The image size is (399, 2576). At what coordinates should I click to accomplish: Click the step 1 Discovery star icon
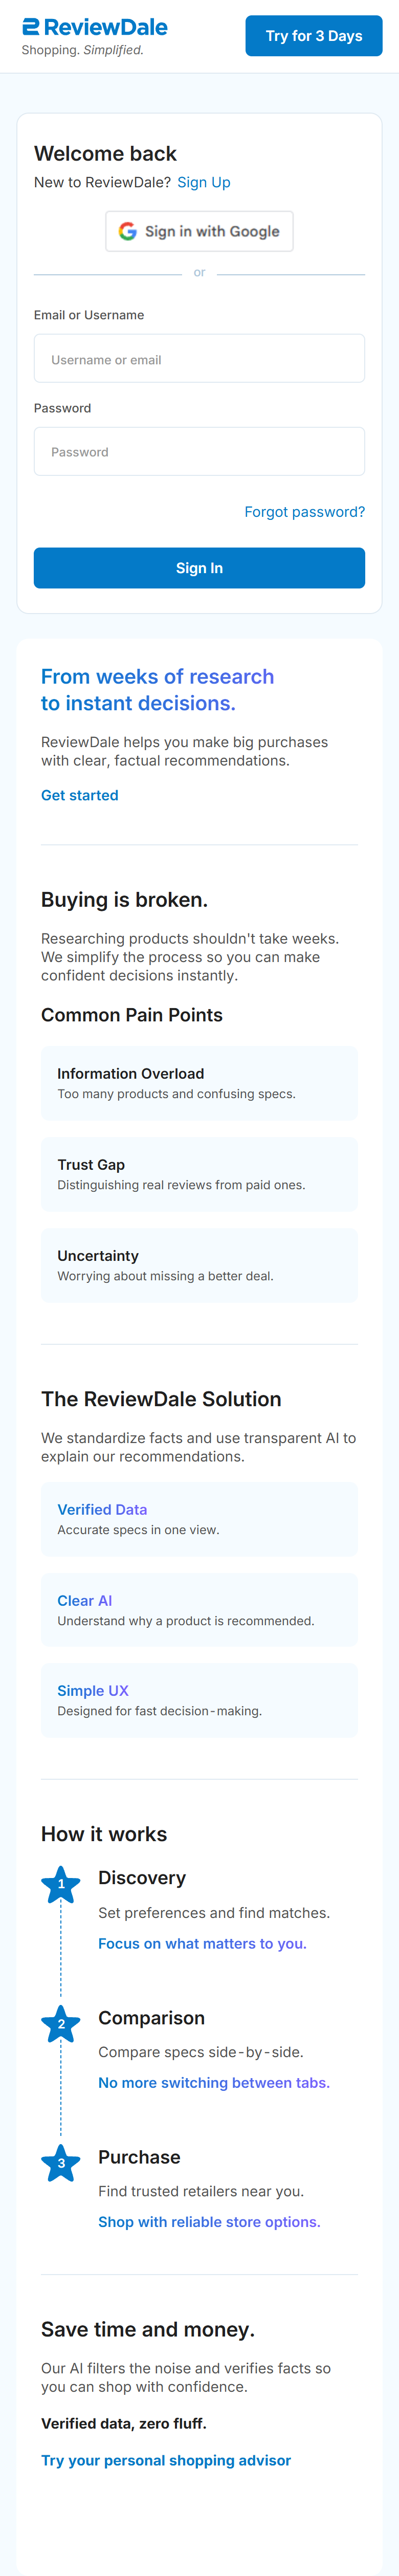[61, 1884]
